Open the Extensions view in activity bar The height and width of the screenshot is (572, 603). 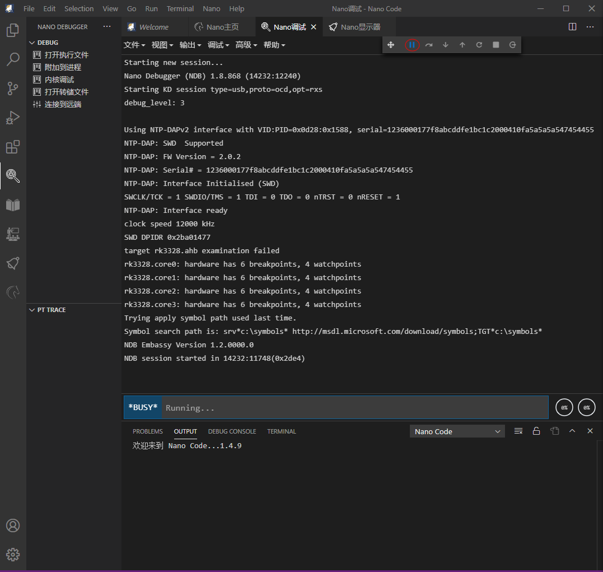[x=13, y=147]
